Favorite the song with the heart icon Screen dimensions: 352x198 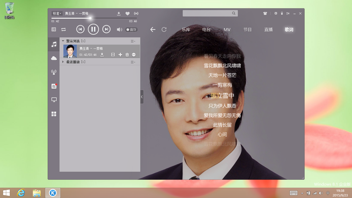tap(128, 13)
